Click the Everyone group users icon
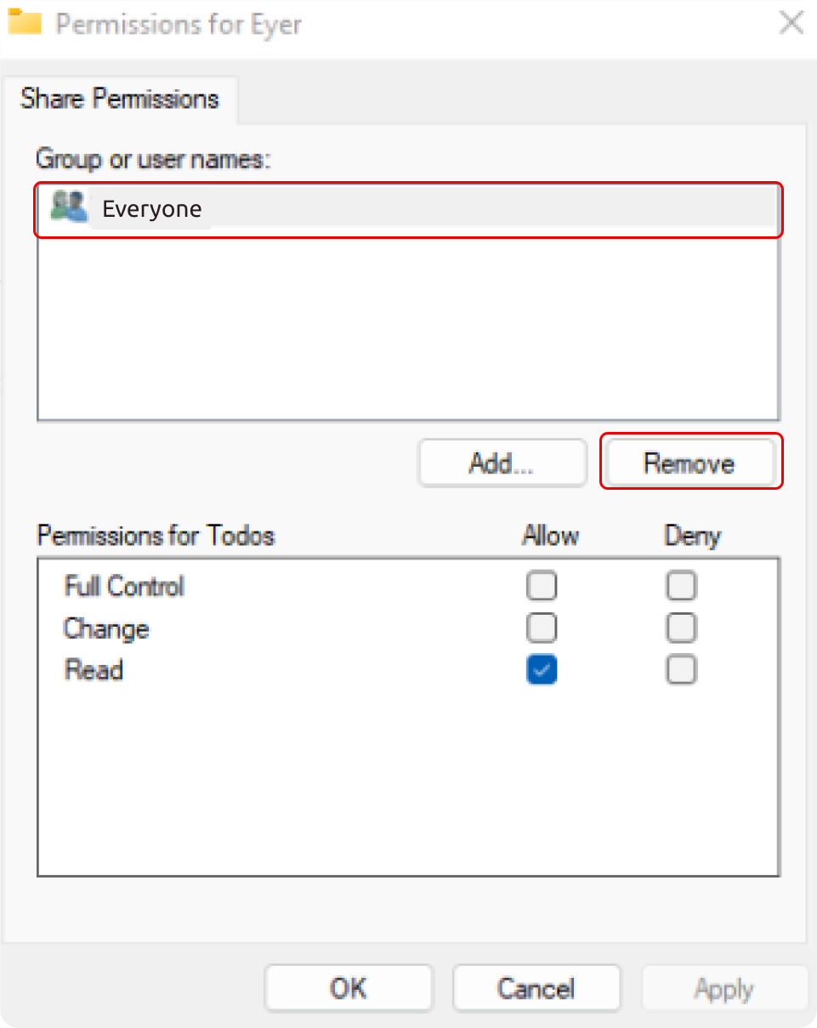 [x=69, y=207]
